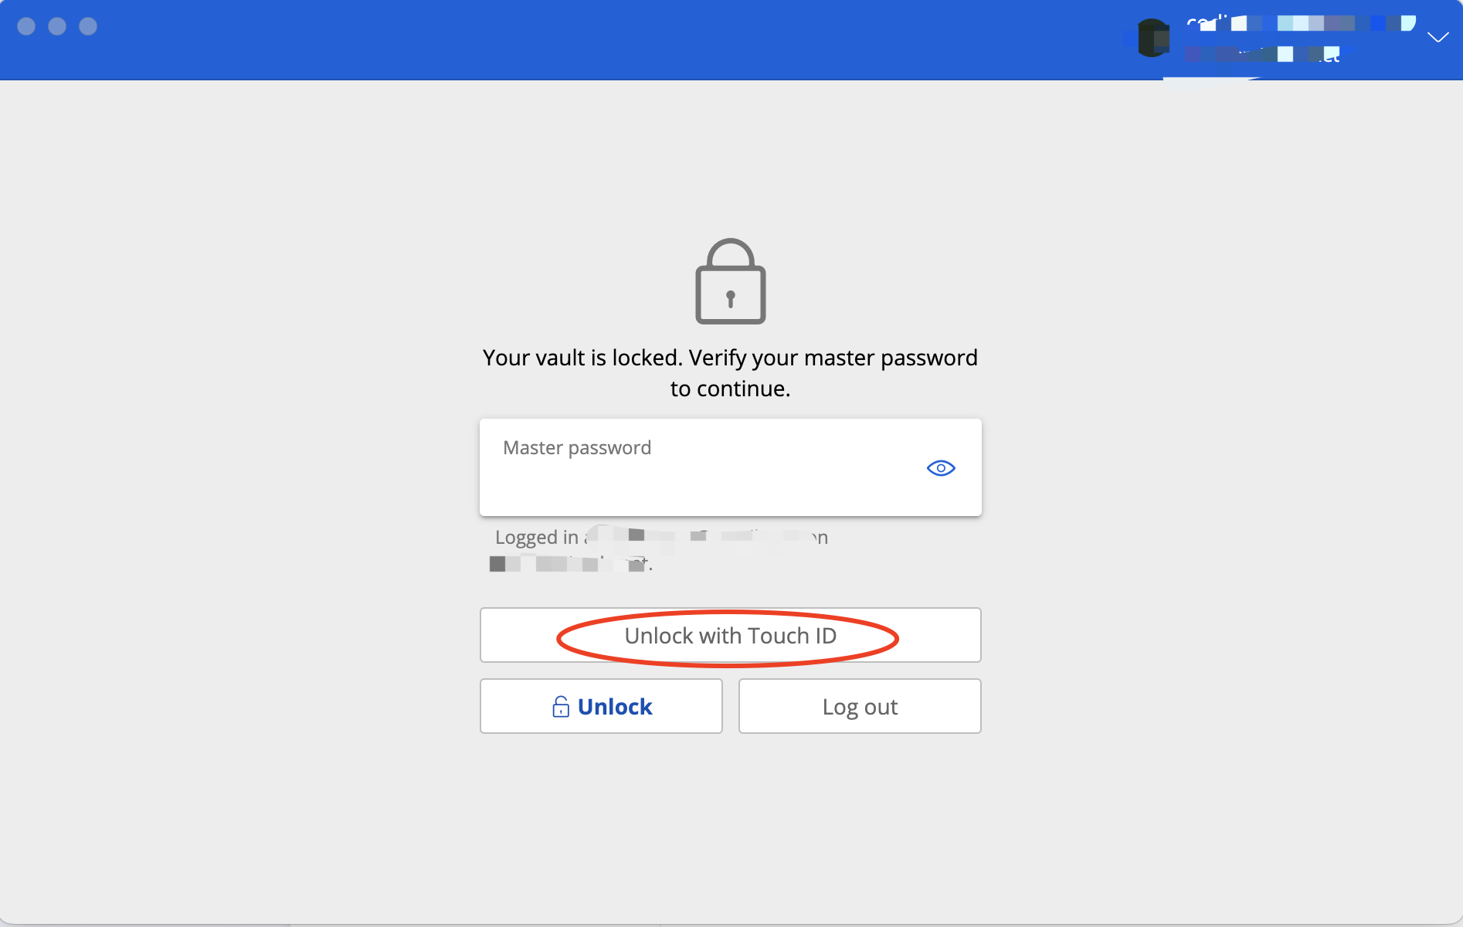Image resolution: width=1463 pixels, height=927 pixels.
Task: Expand the account switcher chevron
Action: tap(1438, 37)
